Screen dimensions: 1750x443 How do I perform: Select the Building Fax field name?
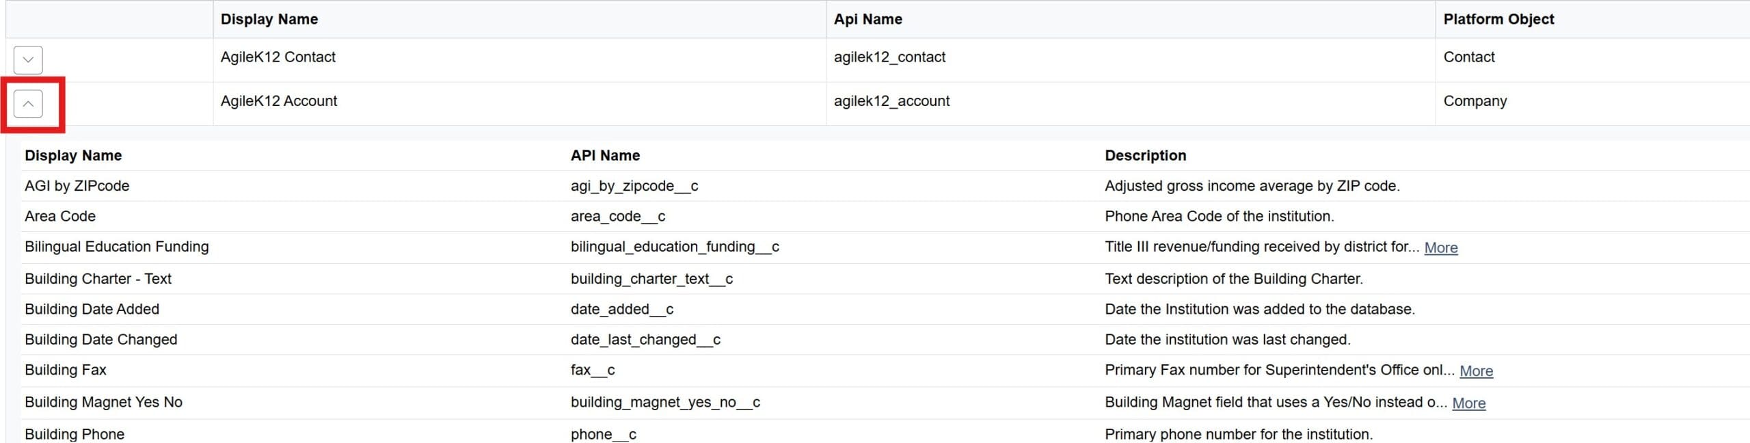[x=66, y=369]
